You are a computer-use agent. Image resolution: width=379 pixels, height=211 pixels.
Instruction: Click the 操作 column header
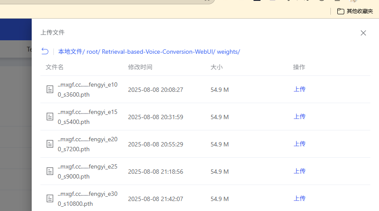point(299,67)
